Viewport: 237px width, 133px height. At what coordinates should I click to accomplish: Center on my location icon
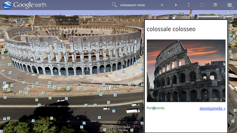tap(202, 5)
